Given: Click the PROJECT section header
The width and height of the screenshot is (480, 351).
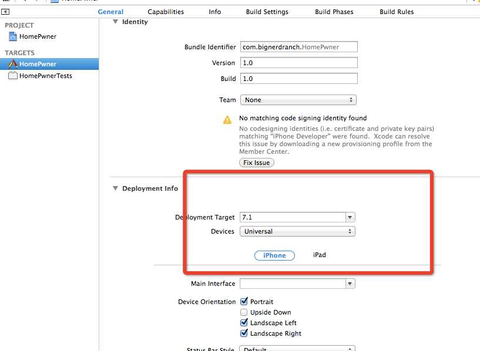Looking at the screenshot, I should tap(19, 25).
